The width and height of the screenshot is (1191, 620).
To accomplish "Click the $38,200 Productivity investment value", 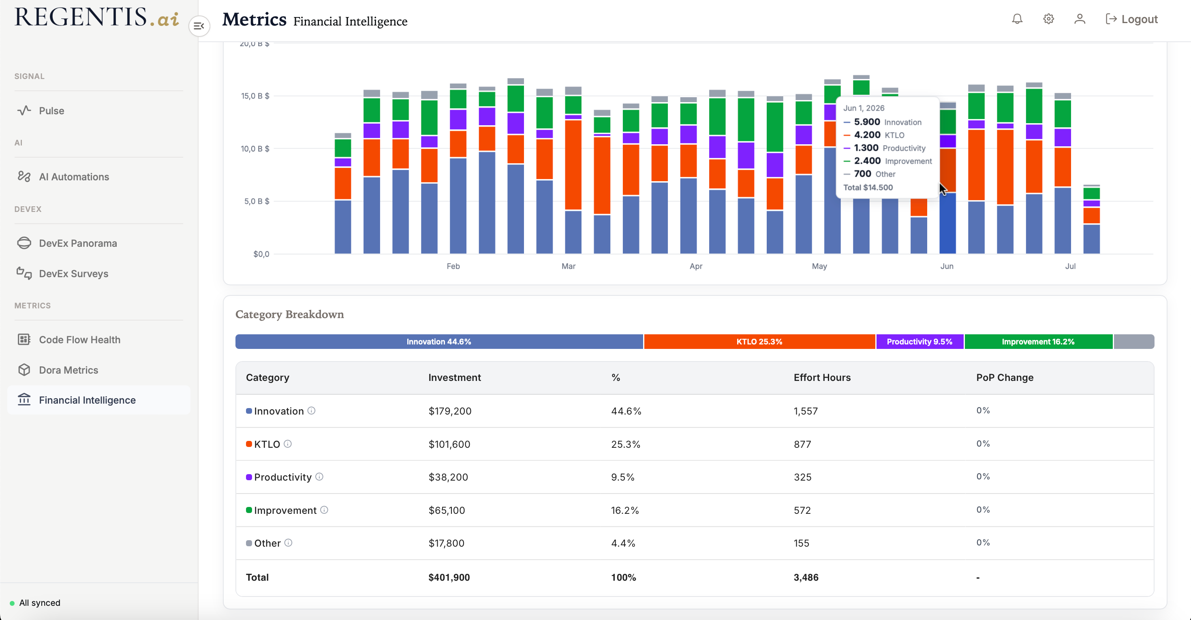I will point(448,477).
